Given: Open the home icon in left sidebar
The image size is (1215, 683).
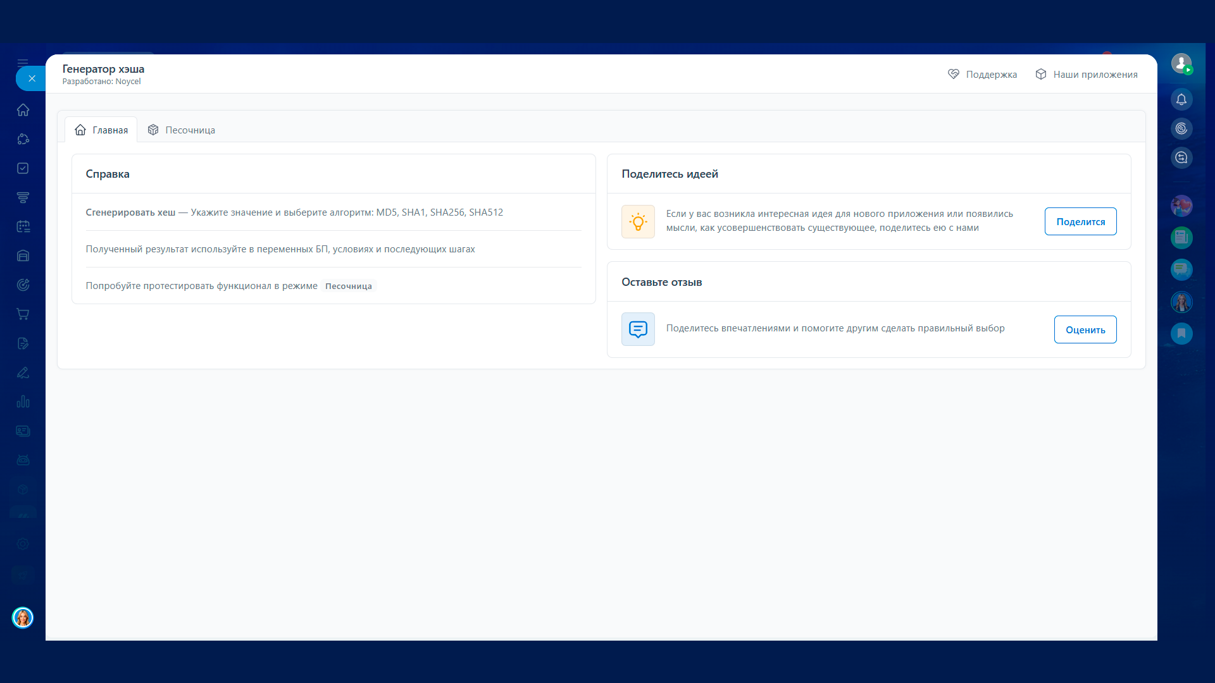Looking at the screenshot, I should pos(23,110).
